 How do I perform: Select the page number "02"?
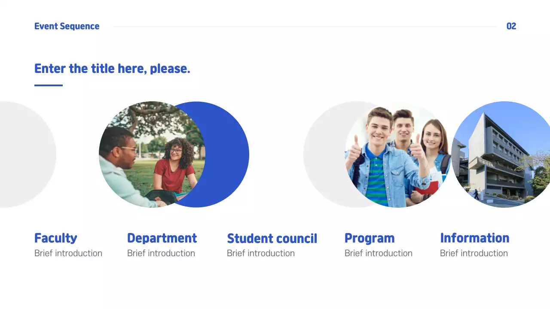(511, 26)
